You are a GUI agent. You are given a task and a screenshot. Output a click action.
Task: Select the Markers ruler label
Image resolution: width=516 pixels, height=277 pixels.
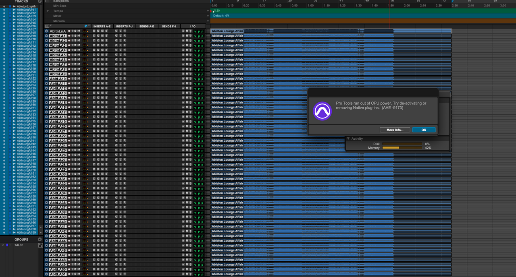pyautogui.click(x=59, y=21)
